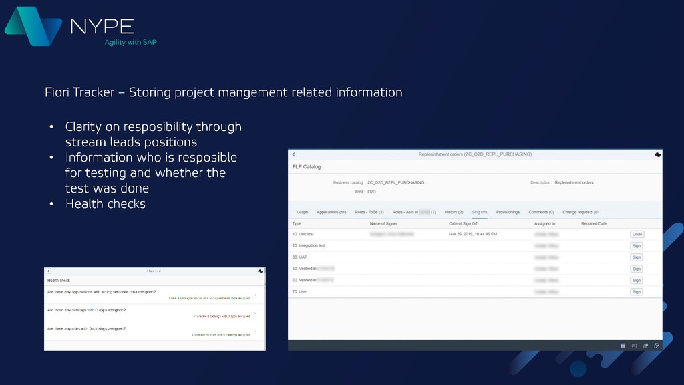The image size is (684, 385).
Task: Undo the Unit test sign off
Action: pos(637,235)
